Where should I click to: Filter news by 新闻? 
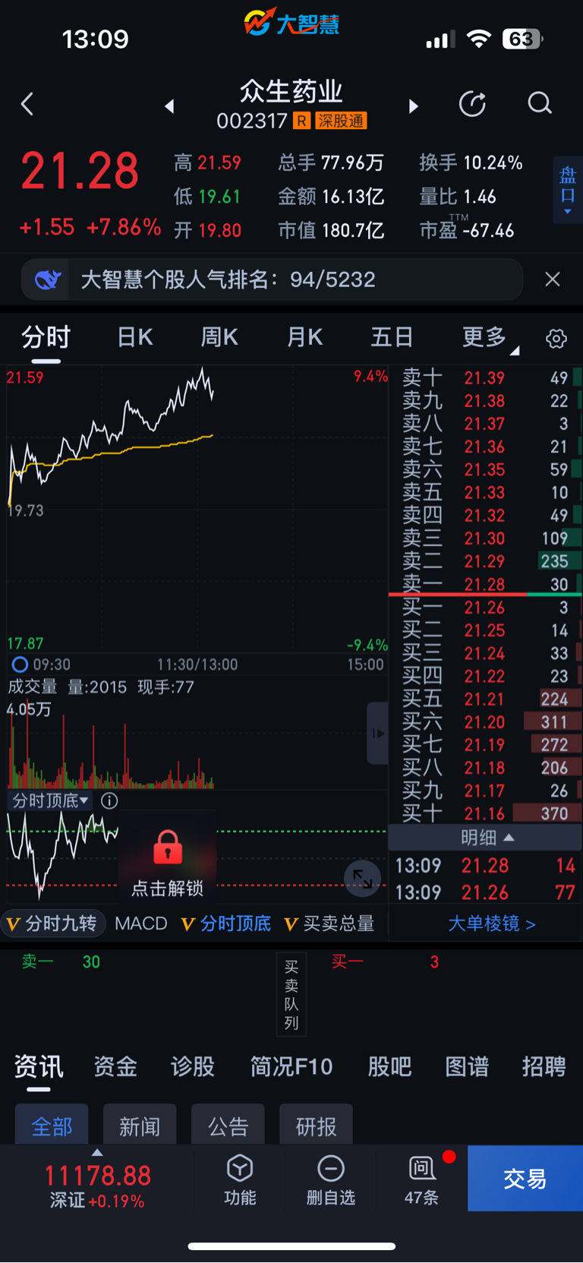pyautogui.click(x=140, y=1125)
